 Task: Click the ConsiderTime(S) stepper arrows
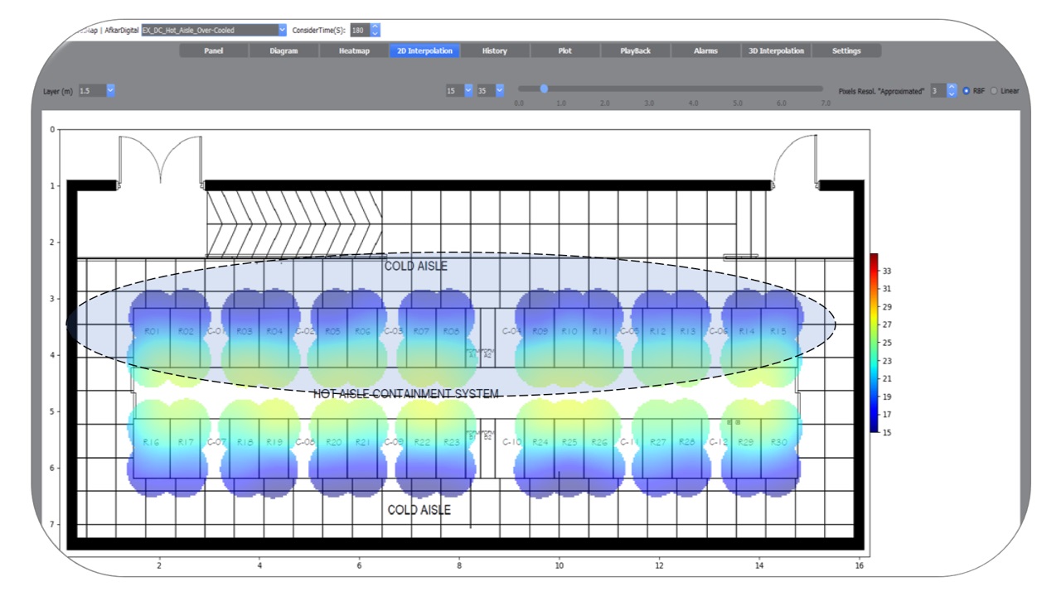375,31
